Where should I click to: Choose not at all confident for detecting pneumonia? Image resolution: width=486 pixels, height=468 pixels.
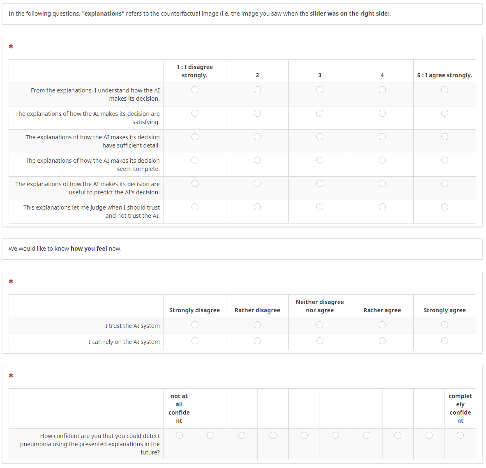(179, 436)
